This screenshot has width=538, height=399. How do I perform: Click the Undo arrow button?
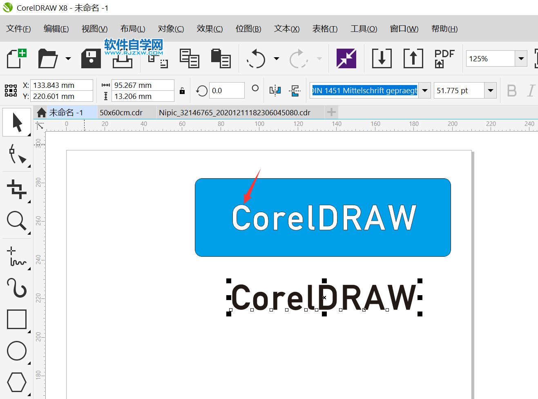(257, 59)
